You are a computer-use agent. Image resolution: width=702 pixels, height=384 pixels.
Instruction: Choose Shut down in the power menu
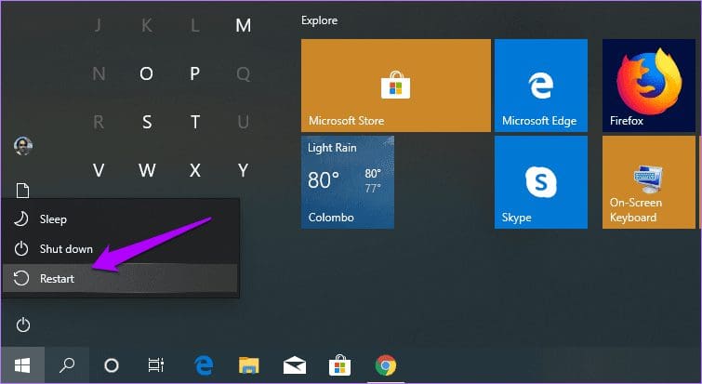[x=120, y=249]
